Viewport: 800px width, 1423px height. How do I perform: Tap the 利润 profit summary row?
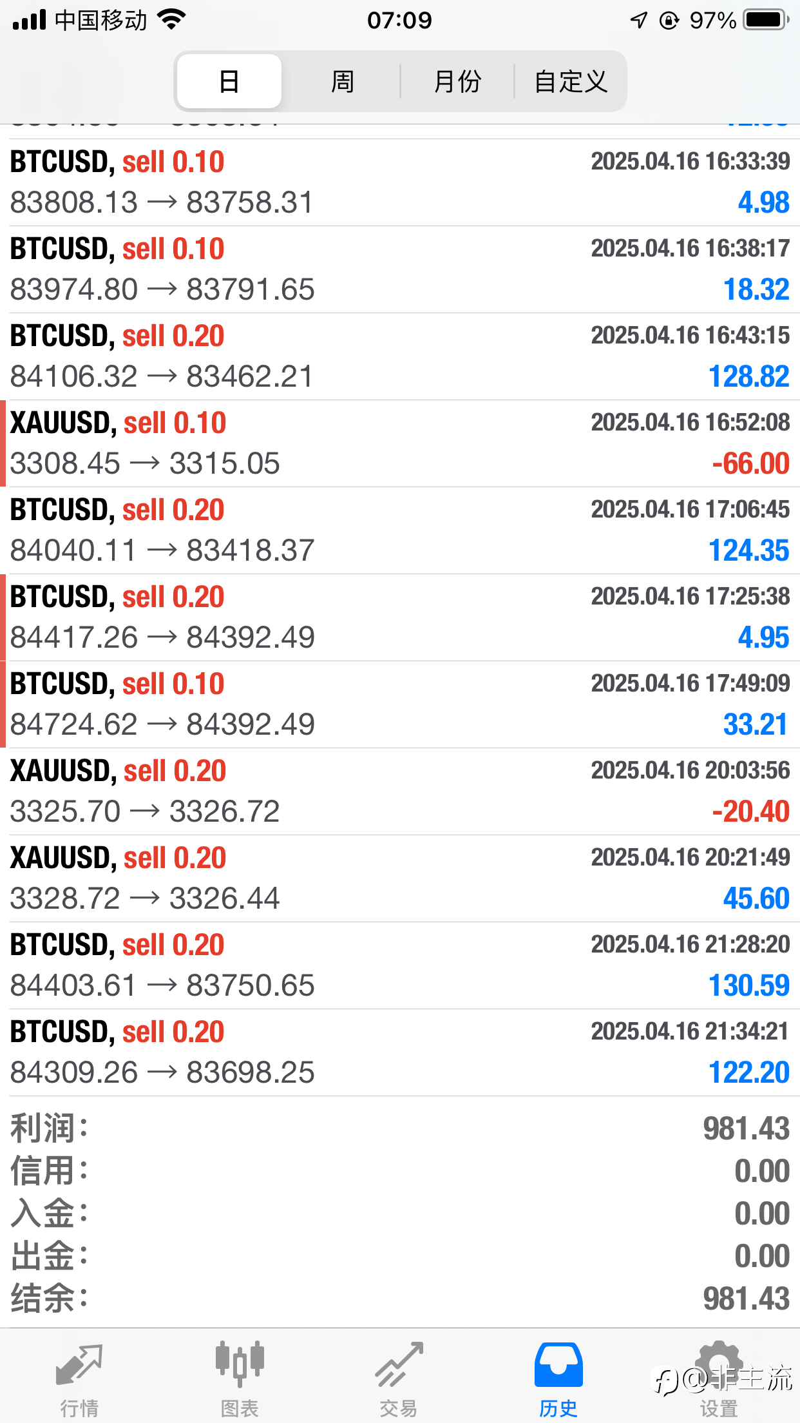(400, 1128)
